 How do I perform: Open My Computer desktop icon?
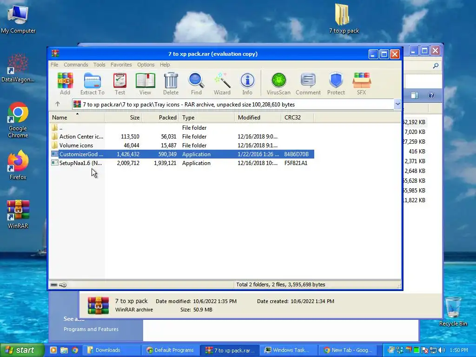(18, 20)
